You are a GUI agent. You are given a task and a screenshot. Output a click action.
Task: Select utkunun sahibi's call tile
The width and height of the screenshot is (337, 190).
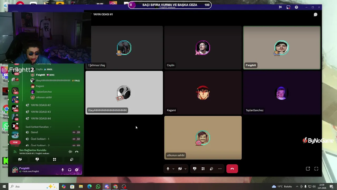coord(203,138)
